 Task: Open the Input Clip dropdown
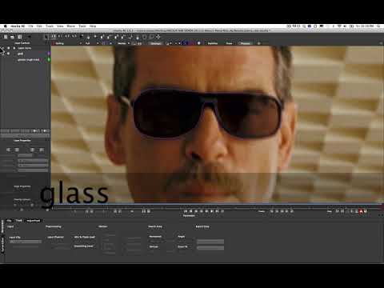point(26,242)
